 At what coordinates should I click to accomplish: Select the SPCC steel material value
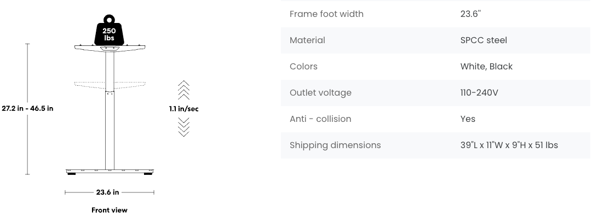click(484, 40)
